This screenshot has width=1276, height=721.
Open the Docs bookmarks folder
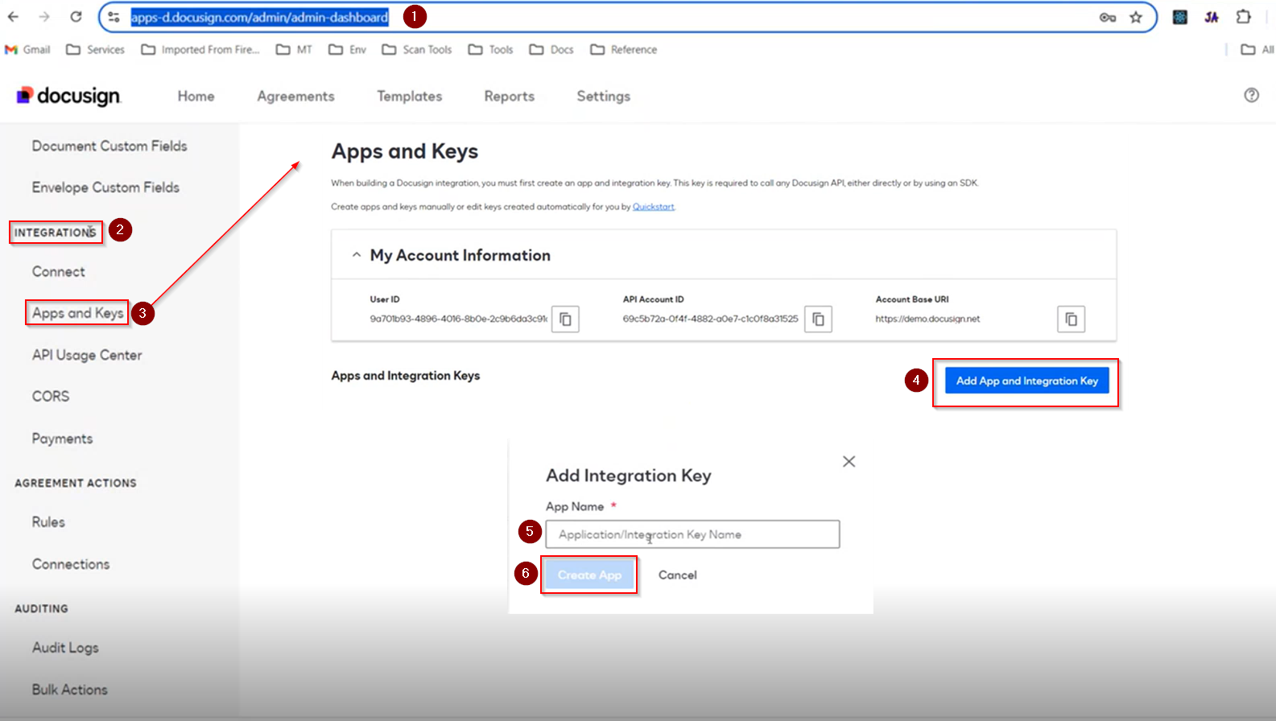click(551, 50)
